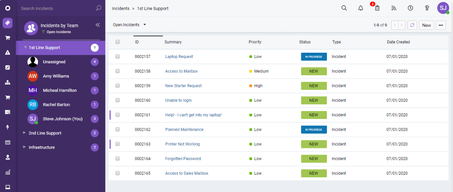Expand the Infrastructure team node
453x192 pixels.
pos(24,147)
